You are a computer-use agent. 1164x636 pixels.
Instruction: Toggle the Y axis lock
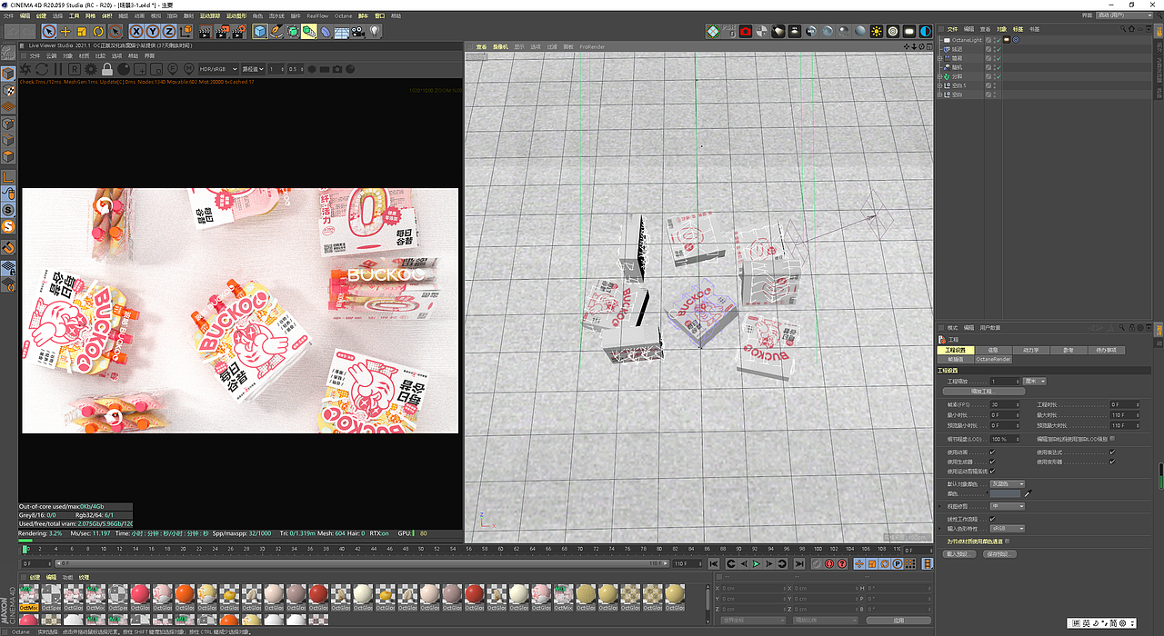[x=153, y=31]
